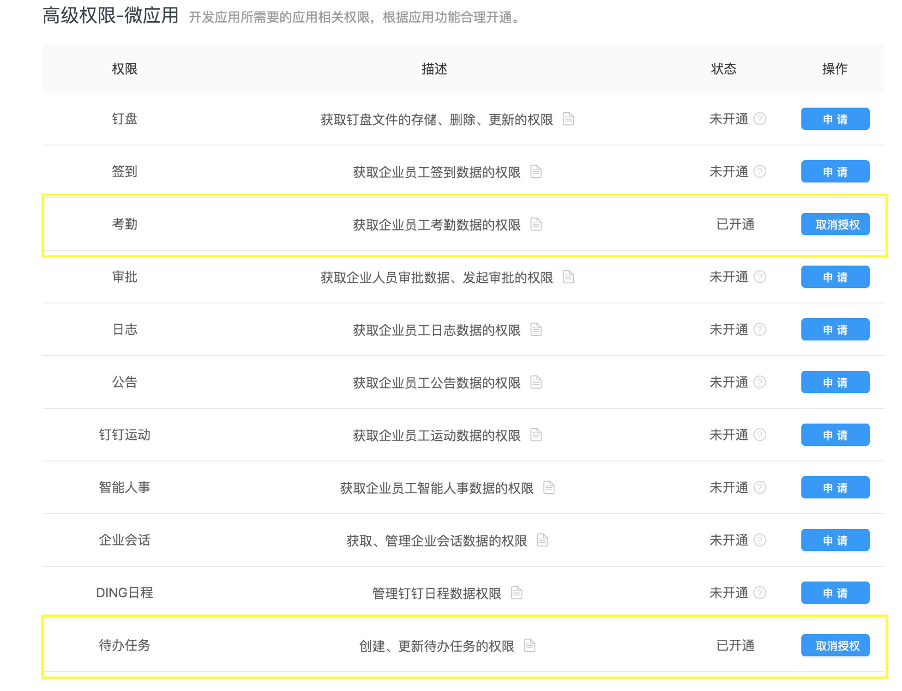Select the 审批 permission name
Screen dimensions: 902x691
[x=125, y=277]
